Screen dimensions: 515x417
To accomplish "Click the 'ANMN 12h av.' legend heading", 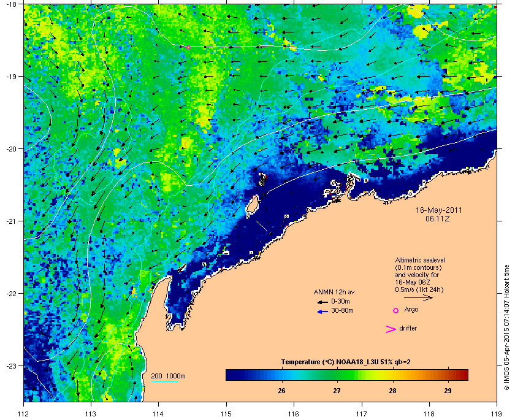I will (x=335, y=292).
